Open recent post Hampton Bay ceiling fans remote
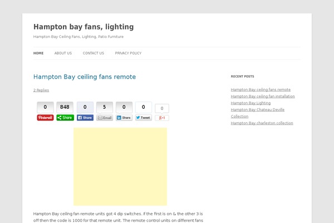Viewport: 334px width, 223px height. tap(261, 90)
